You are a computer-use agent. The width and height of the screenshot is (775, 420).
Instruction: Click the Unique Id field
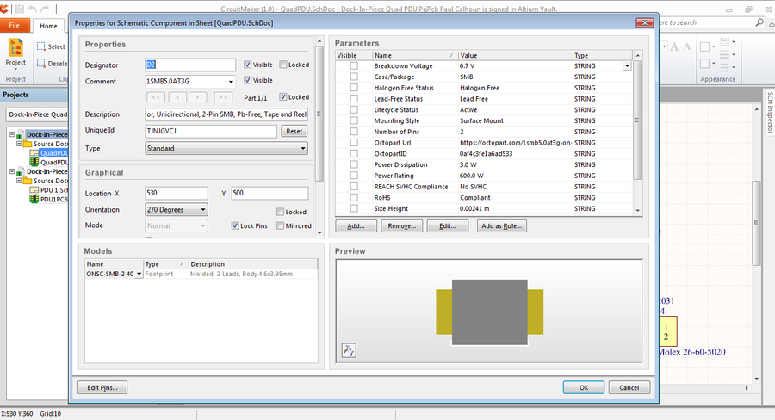coord(211,131)
